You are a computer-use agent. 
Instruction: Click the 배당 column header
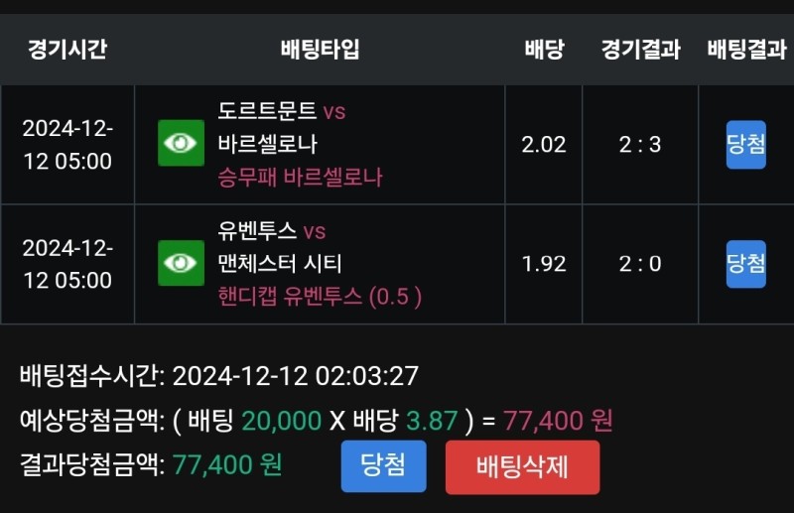click(543, 49)
